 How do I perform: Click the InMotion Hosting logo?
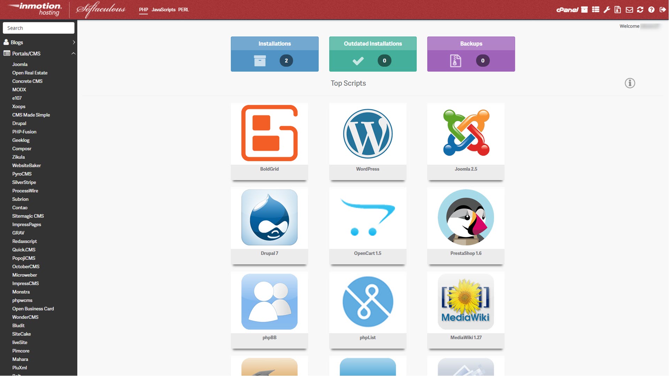[x=34, y=9]
